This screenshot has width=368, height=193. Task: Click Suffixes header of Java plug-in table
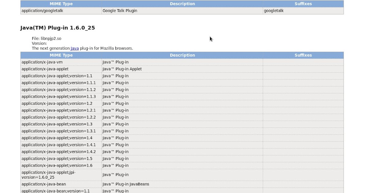click(x=303, y=55)
